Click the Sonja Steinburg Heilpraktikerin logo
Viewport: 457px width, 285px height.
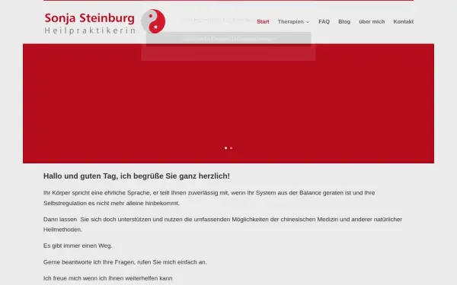click(104, 21)
